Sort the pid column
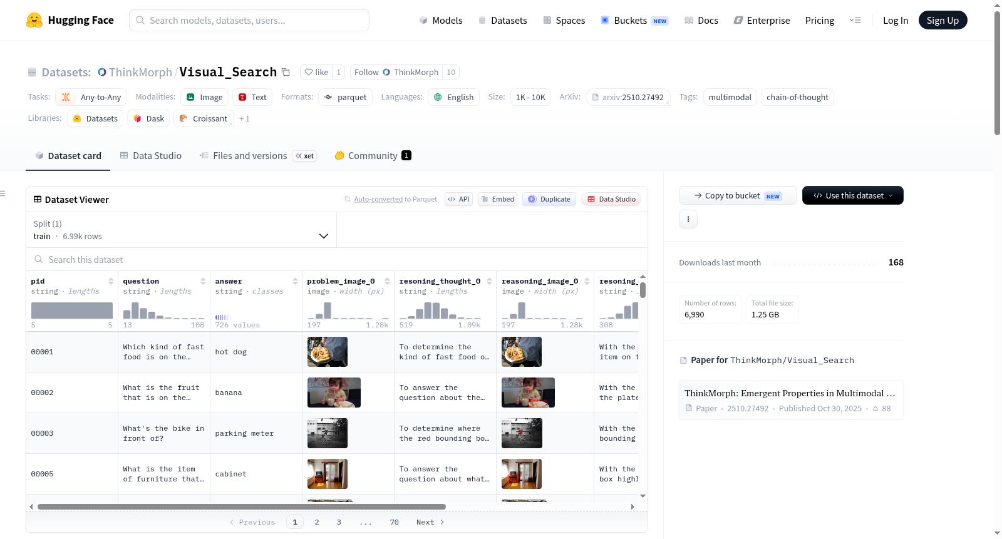The image size is (1002, 539). [111, 281]
